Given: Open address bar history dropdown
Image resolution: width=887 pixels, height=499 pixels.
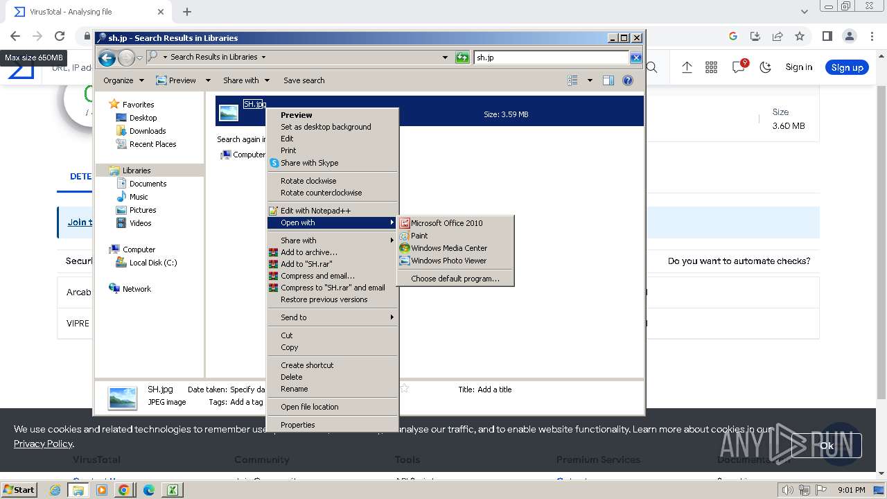Looking at the screenshot, I should point(445,58).
